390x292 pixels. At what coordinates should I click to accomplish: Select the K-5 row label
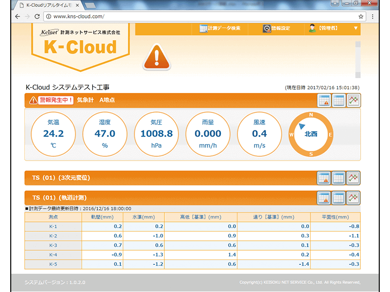pyautogui.click(x=53, y=264)
